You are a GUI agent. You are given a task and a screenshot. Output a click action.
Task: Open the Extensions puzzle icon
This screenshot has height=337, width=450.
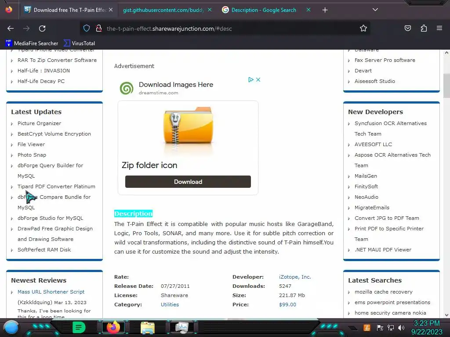click(x=424, y=29)
